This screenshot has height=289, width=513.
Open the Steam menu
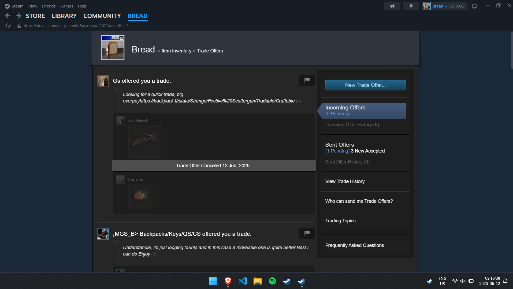point(17,6)
